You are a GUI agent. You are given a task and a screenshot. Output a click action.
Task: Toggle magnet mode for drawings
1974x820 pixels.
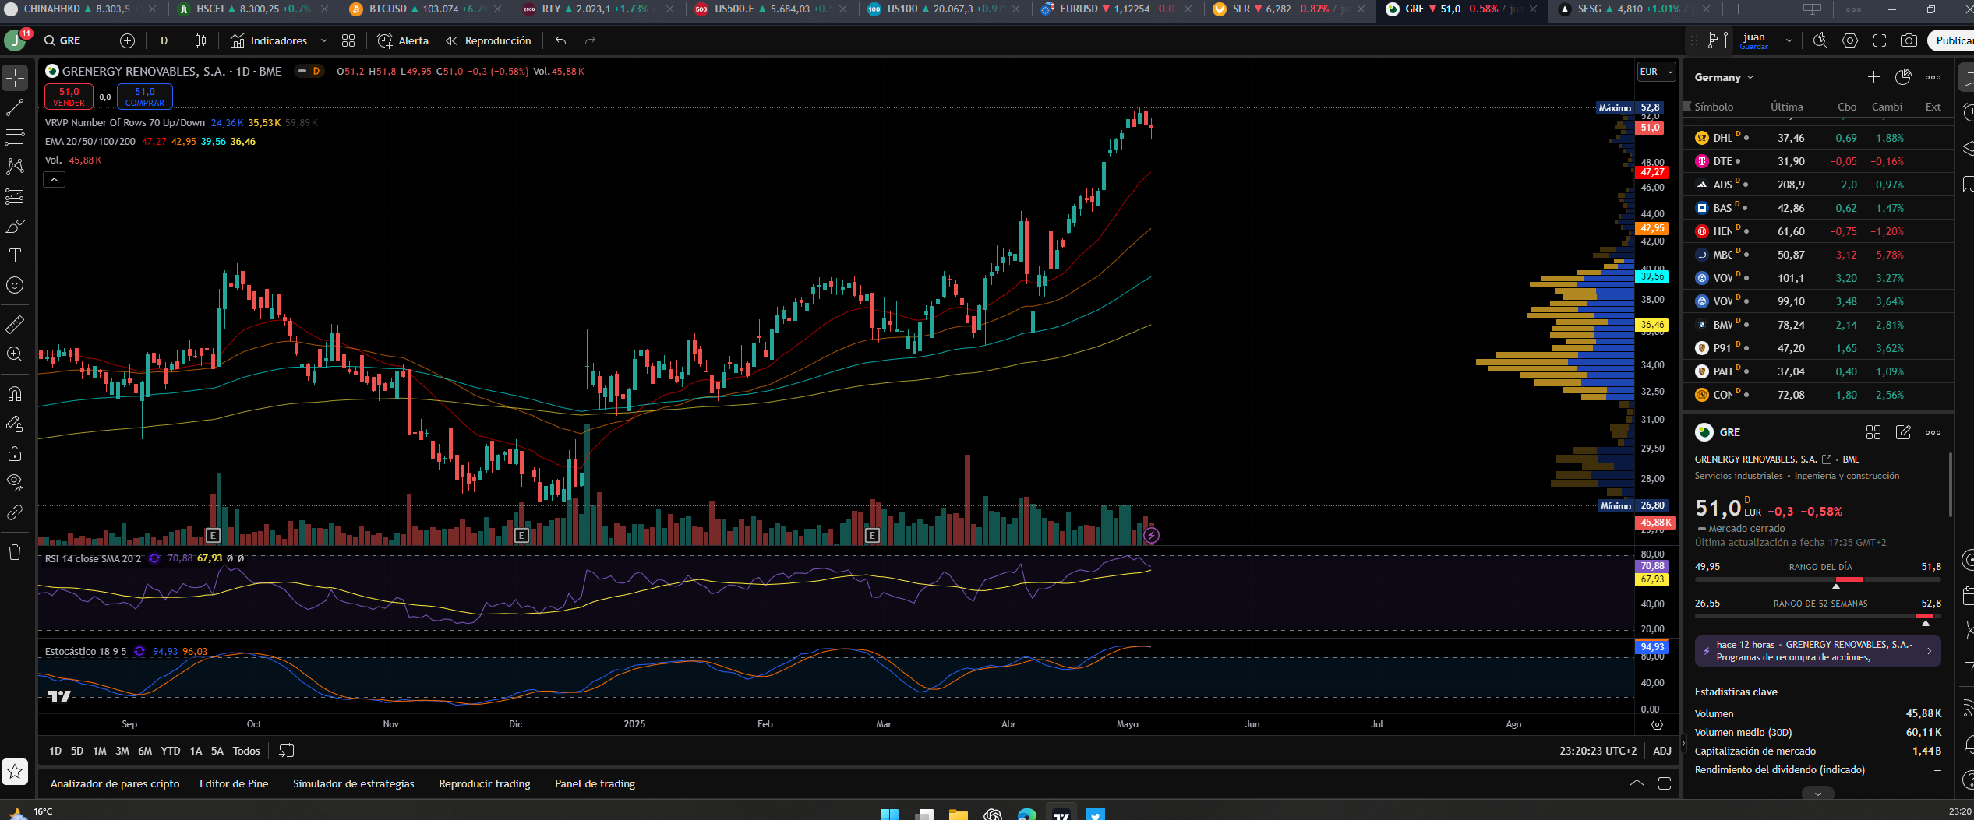tap(15, 393)
